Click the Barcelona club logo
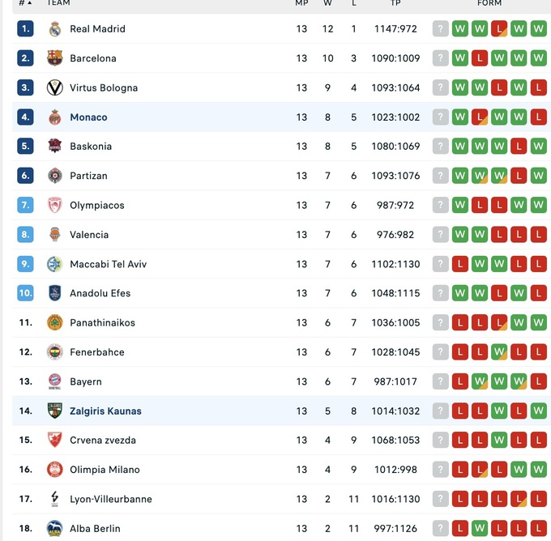Image resolution: width=551 pixels, height=541 pixels. coord(54,58)
